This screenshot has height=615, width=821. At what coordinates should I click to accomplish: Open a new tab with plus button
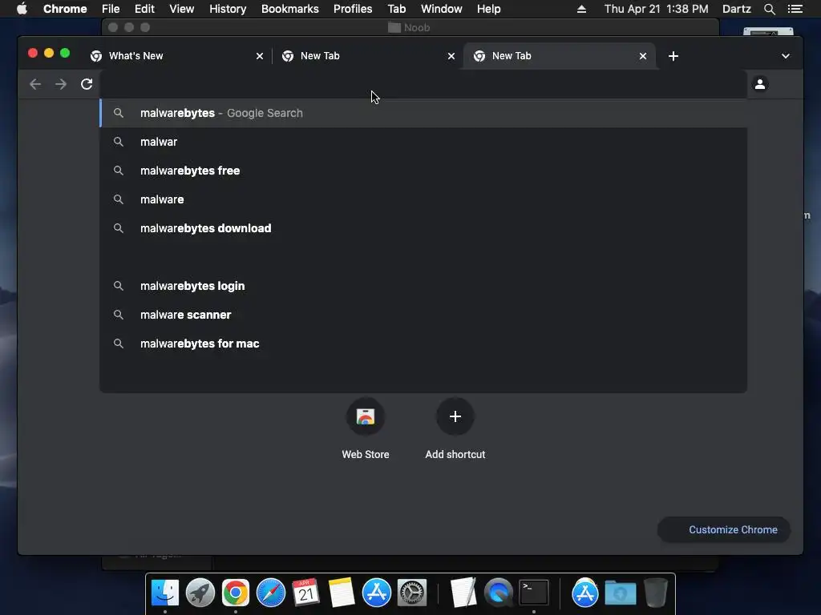673,56
